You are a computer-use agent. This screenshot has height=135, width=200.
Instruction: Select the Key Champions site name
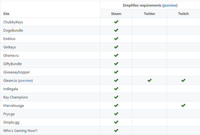[x=15, y=97]
